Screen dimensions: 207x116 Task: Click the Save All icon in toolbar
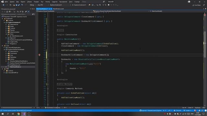pyautogui.click(x=19, y=5)
